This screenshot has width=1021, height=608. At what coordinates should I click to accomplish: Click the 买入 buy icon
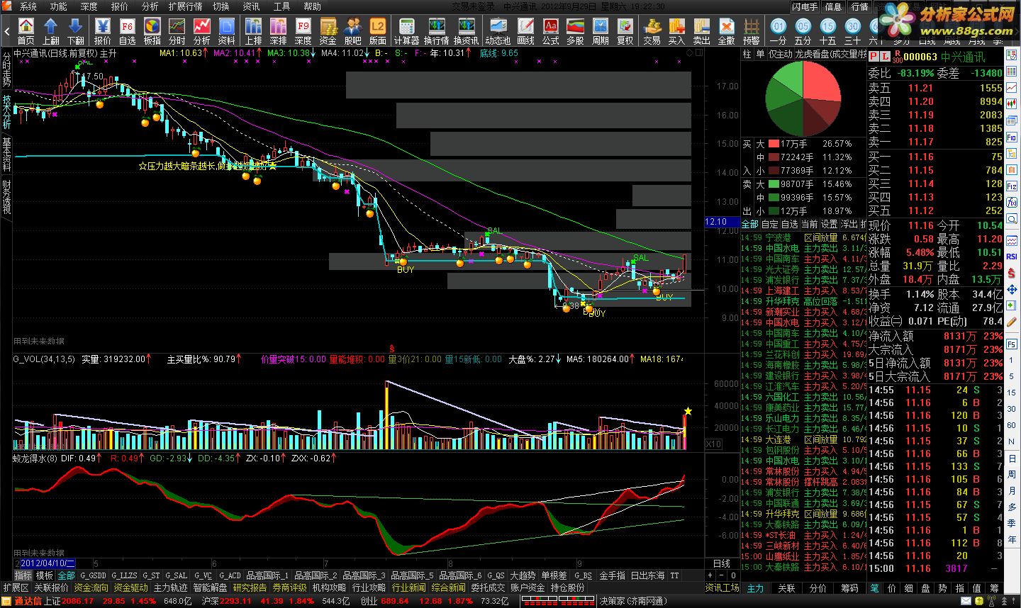point(676,31)
